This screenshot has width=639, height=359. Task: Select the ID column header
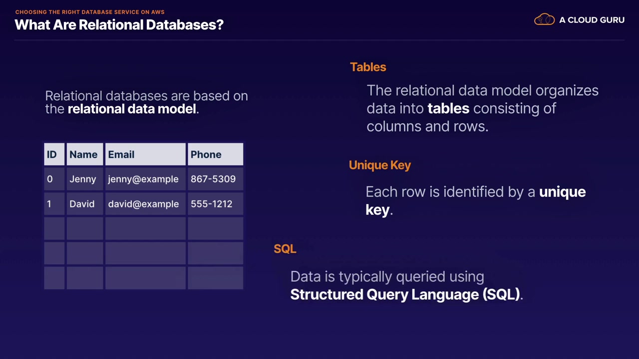click(54, 155)
